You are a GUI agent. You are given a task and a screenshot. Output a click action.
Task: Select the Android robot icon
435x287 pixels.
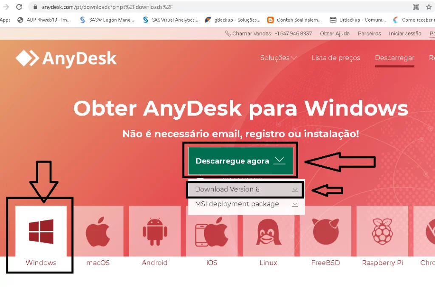click(x=155, y=232)
